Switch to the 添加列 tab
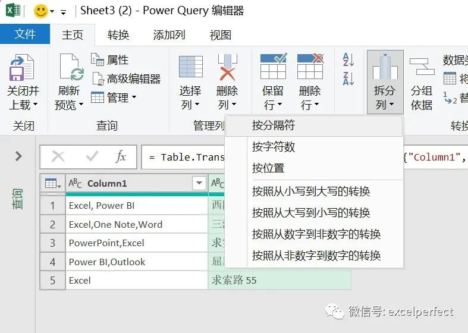The height and width of the screenshot is (333, 468). [x=169, y=35]
